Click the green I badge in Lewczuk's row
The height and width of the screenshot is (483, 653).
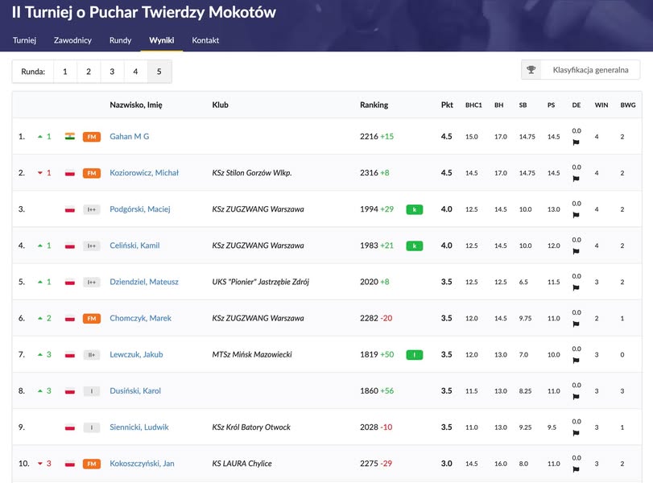tap(415, 355)
